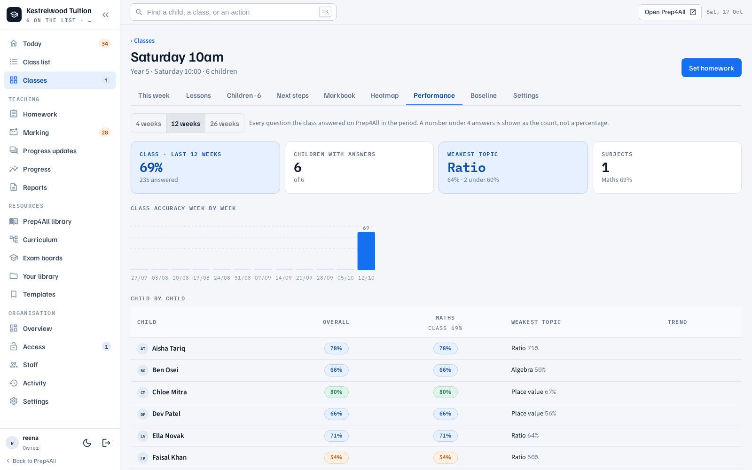This screenshot has width=752, height=470.
Task: Open Your library folder
Action: tap(60, 276)
